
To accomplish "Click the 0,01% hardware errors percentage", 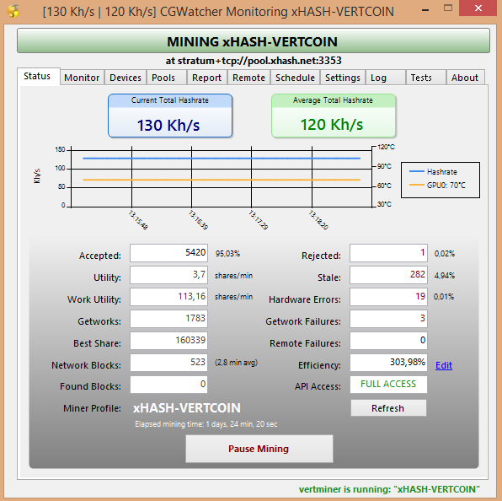I will [x=444, y=297].
